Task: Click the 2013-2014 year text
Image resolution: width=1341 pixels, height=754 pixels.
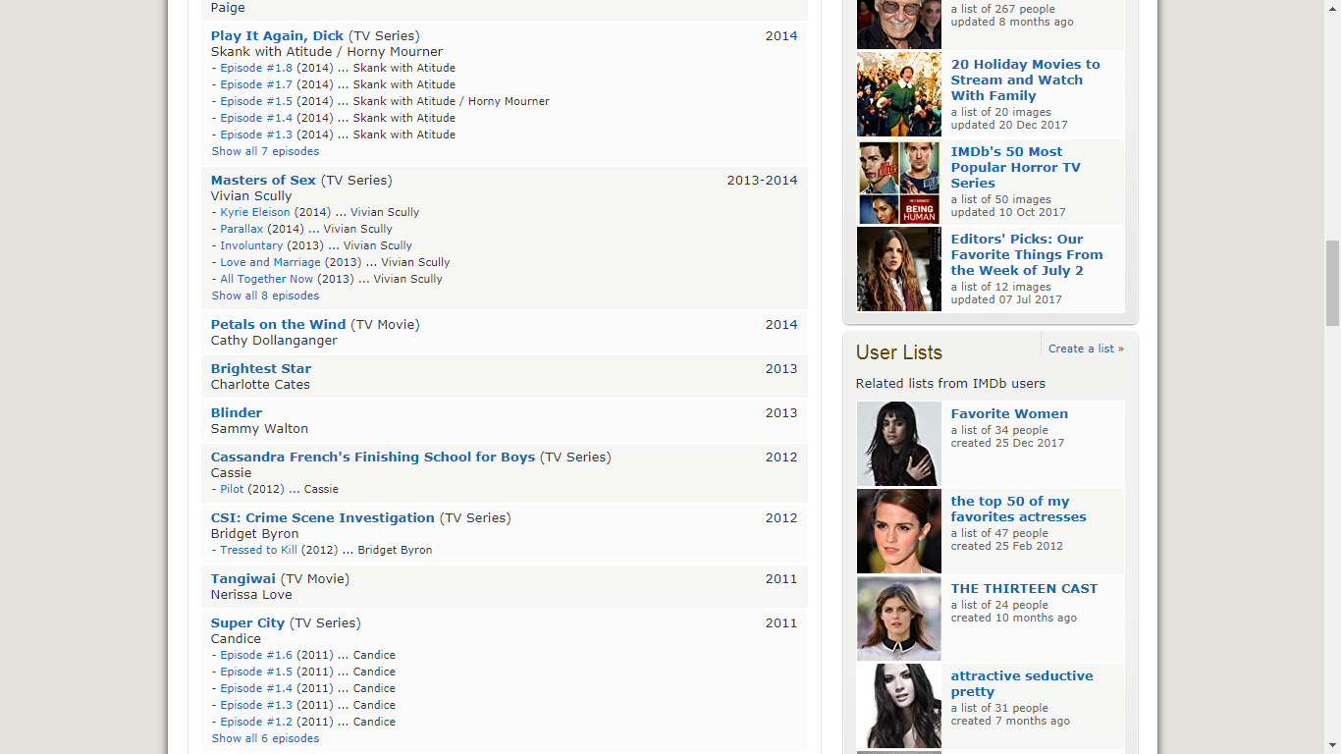Action: (762, 181)
